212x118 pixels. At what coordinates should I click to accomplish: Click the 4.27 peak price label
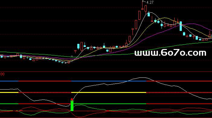150,2
